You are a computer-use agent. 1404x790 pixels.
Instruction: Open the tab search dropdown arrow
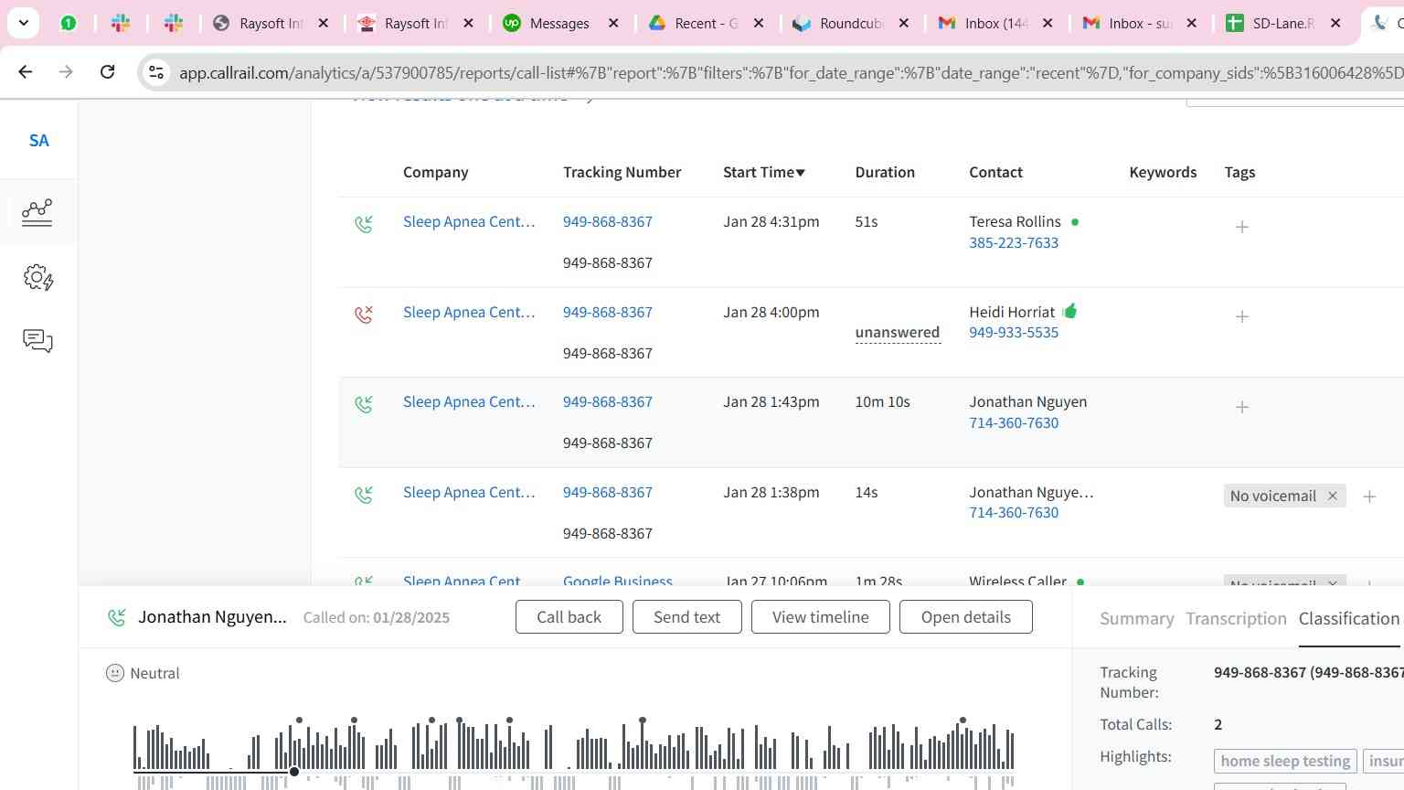click(x=23, y=23)
